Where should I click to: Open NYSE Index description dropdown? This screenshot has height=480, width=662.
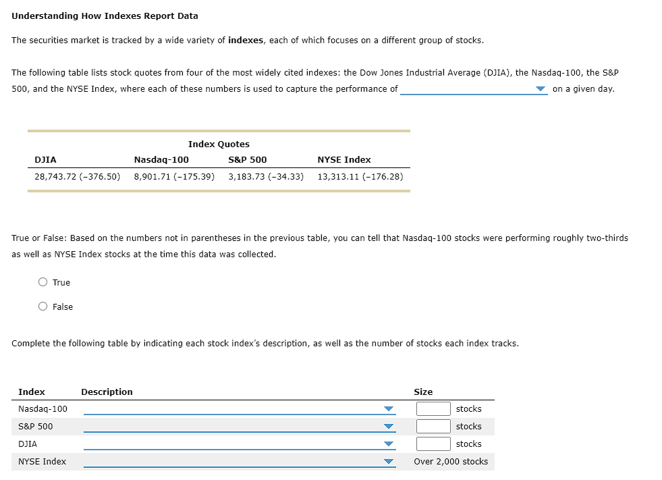240,461
